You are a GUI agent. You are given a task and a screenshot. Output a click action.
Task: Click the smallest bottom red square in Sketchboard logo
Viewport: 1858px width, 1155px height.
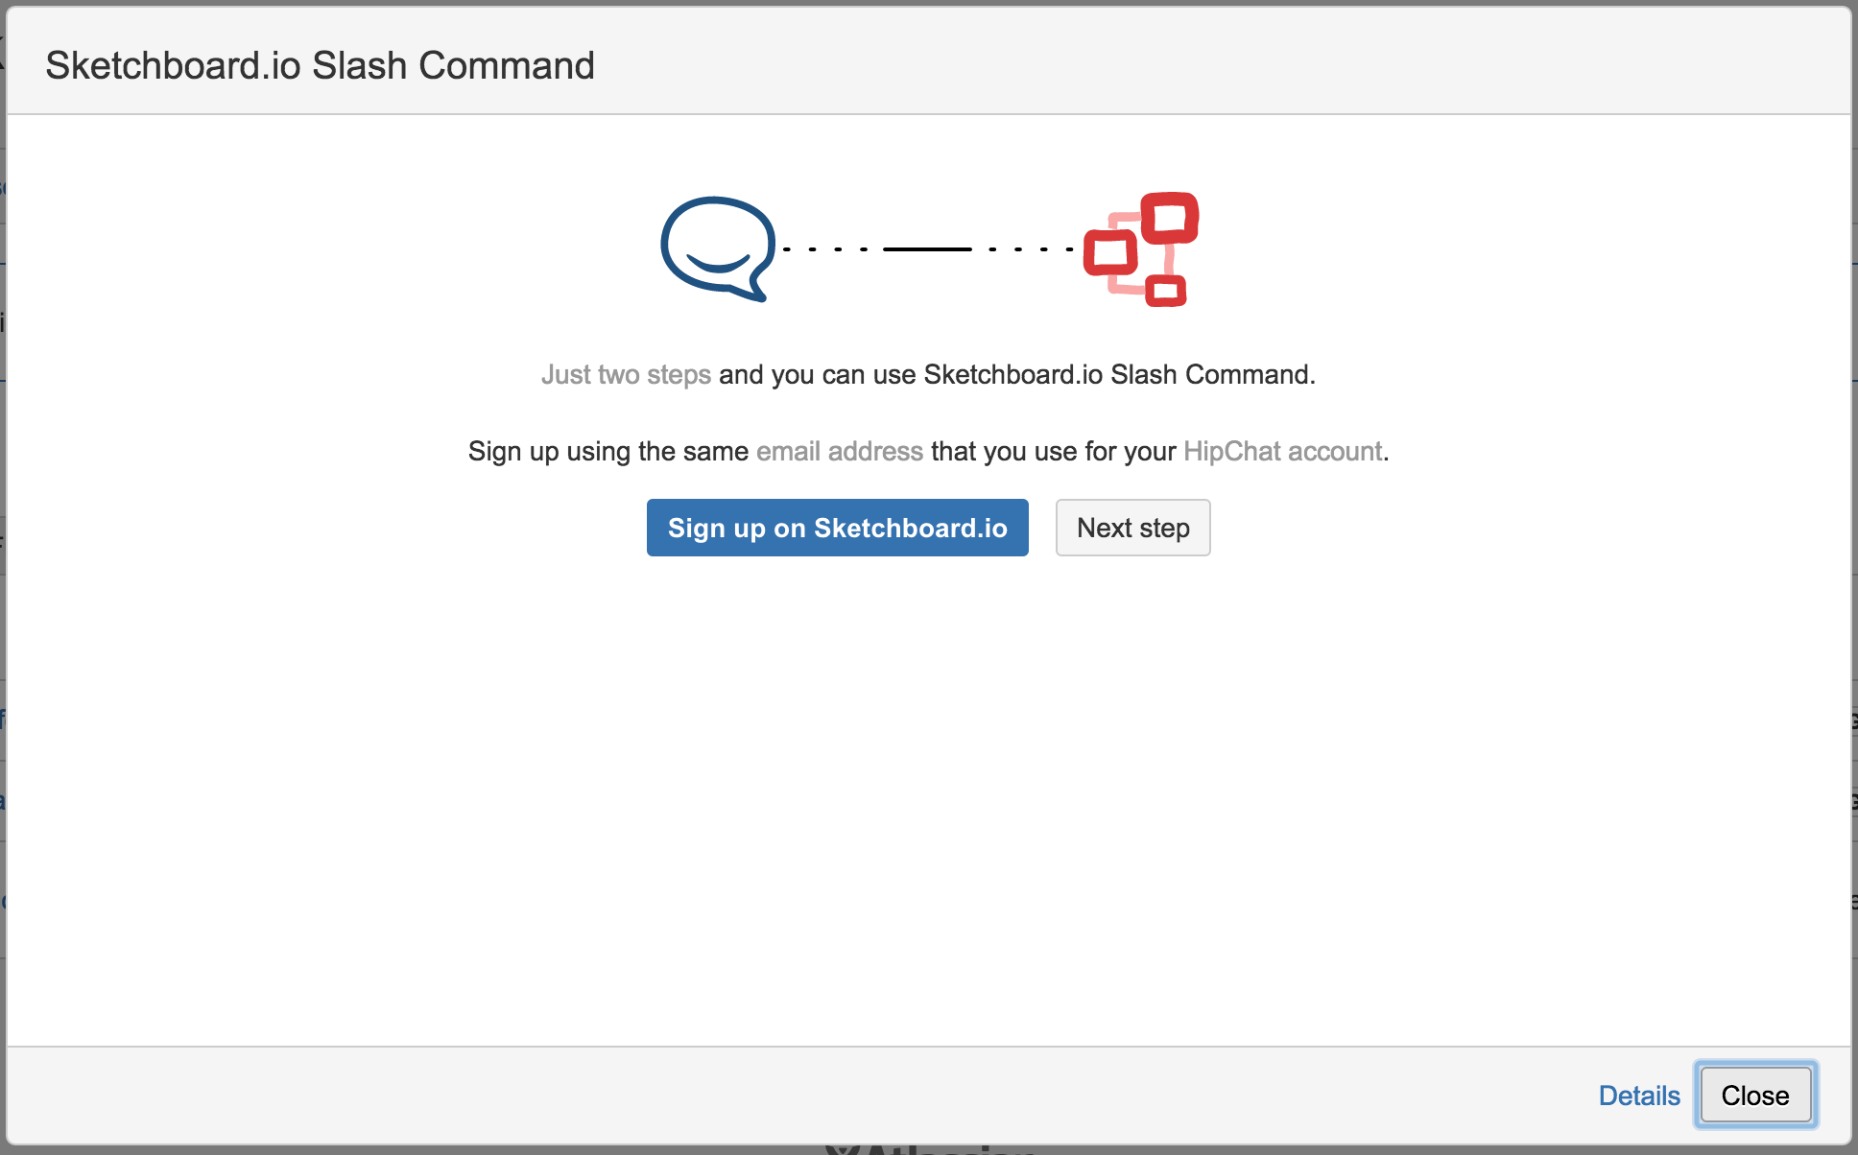1166,291
